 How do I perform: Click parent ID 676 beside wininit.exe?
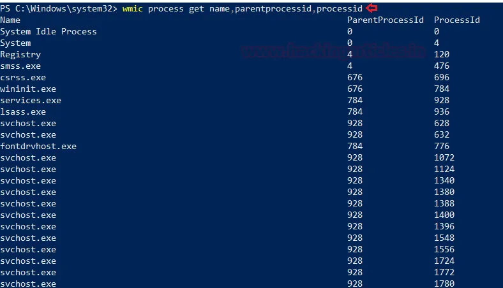tap(355, 89)
